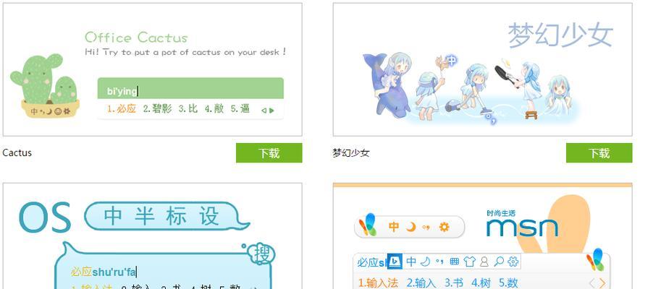Image resolution: width=653 pixels, height=289 pixels.
Task: Go back with grey left candidate arrow
Action: tap(592, 284)
